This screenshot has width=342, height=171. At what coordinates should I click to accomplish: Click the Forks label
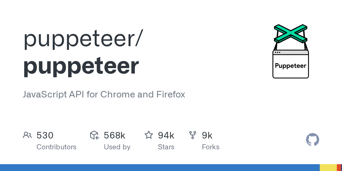click(x=211, y=147)
